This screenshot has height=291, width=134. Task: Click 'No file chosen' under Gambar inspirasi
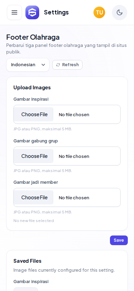pyautogui.click(x=74, y=115)
